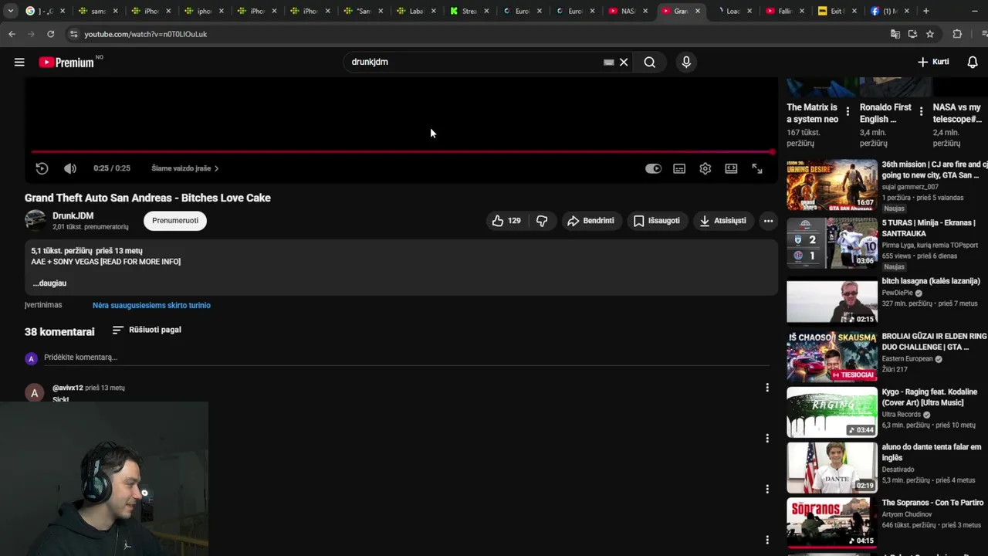Close the active "Gran" YouTube tab
Image resolution: width=988 pixels, height=556 pixels.
[x=698, y=11]
